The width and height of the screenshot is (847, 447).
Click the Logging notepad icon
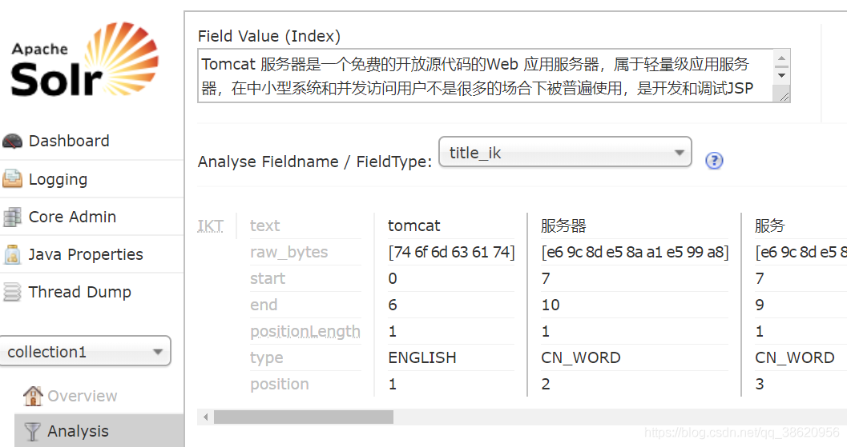point(12,179)
